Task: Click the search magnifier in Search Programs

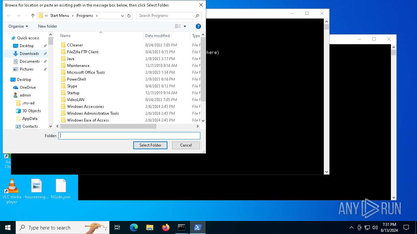Action: pyautogui.click(x=197, y=16)
